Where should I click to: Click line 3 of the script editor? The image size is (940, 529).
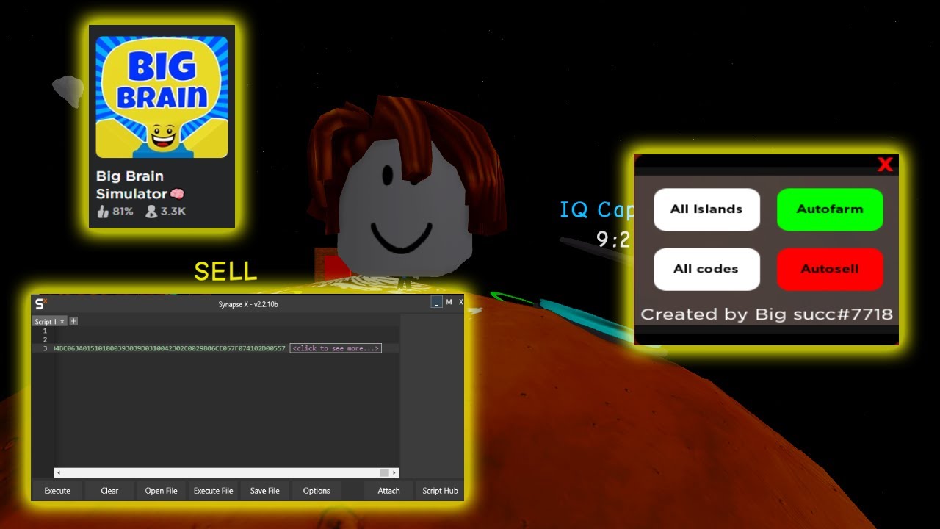point(227,348)
